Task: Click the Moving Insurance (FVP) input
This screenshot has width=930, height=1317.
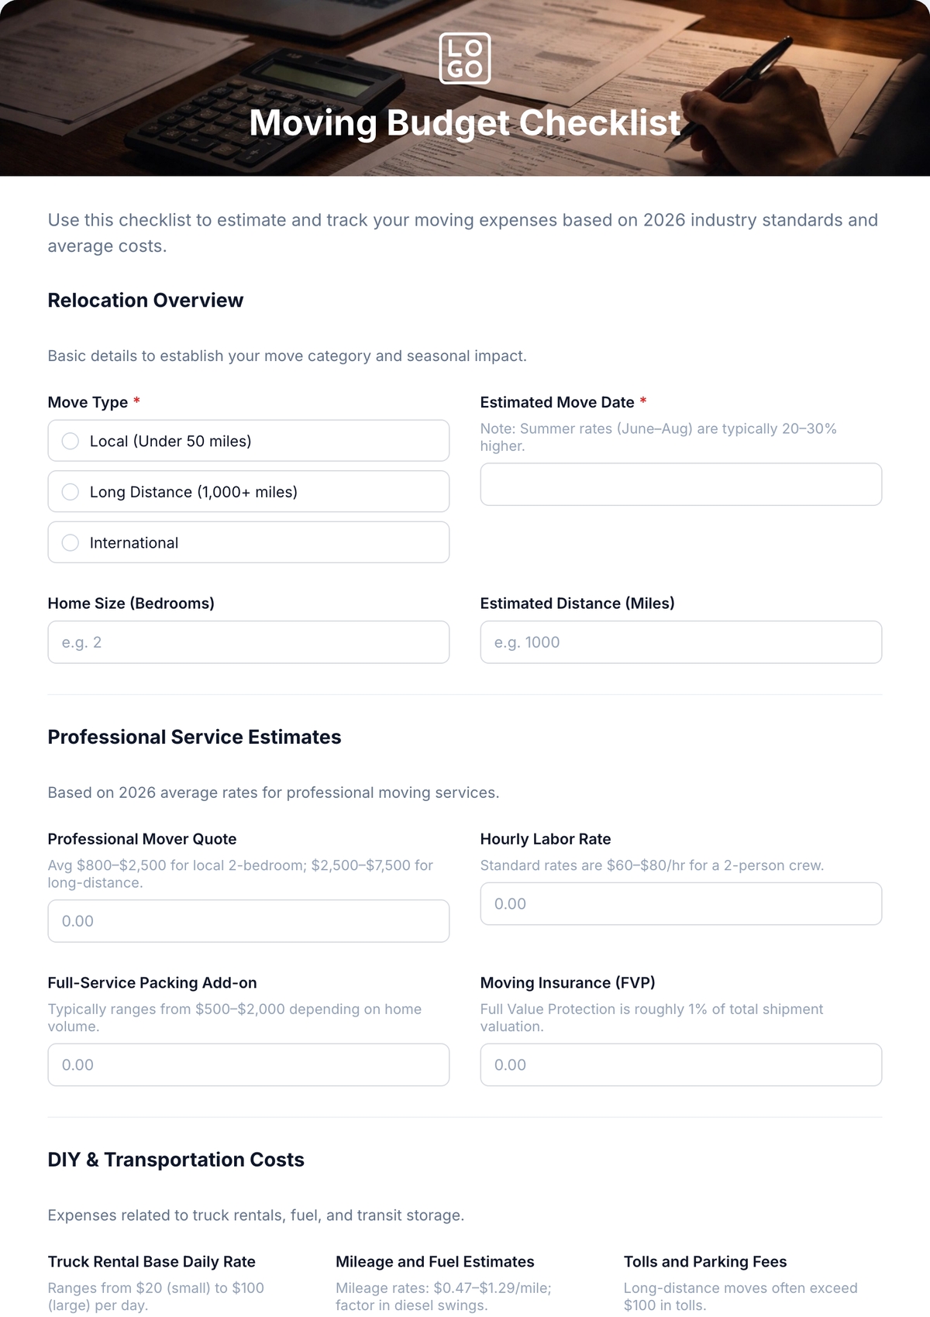Action: pos(681,1064)
